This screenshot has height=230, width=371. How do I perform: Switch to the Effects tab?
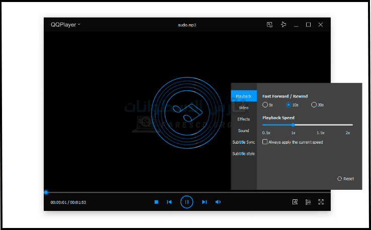point(244,119)
